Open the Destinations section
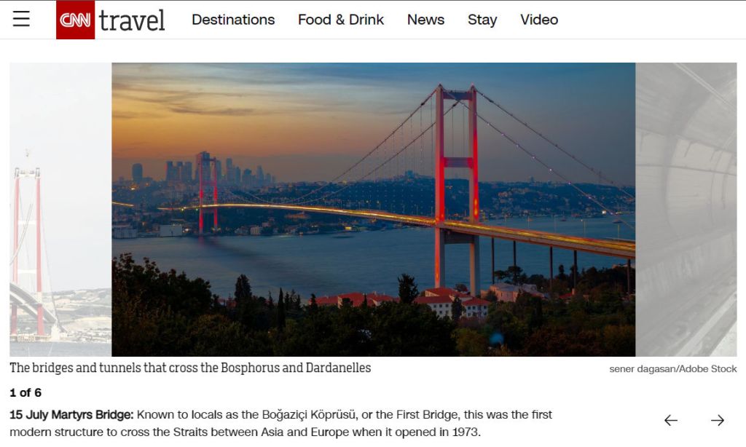 pyautogui.click(x=233, y=20)
